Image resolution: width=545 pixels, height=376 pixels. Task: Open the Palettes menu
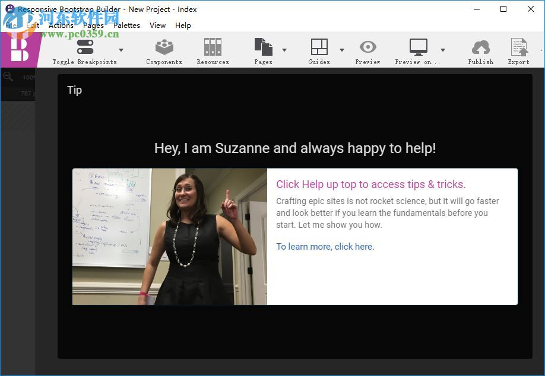[x=126, y=26]
